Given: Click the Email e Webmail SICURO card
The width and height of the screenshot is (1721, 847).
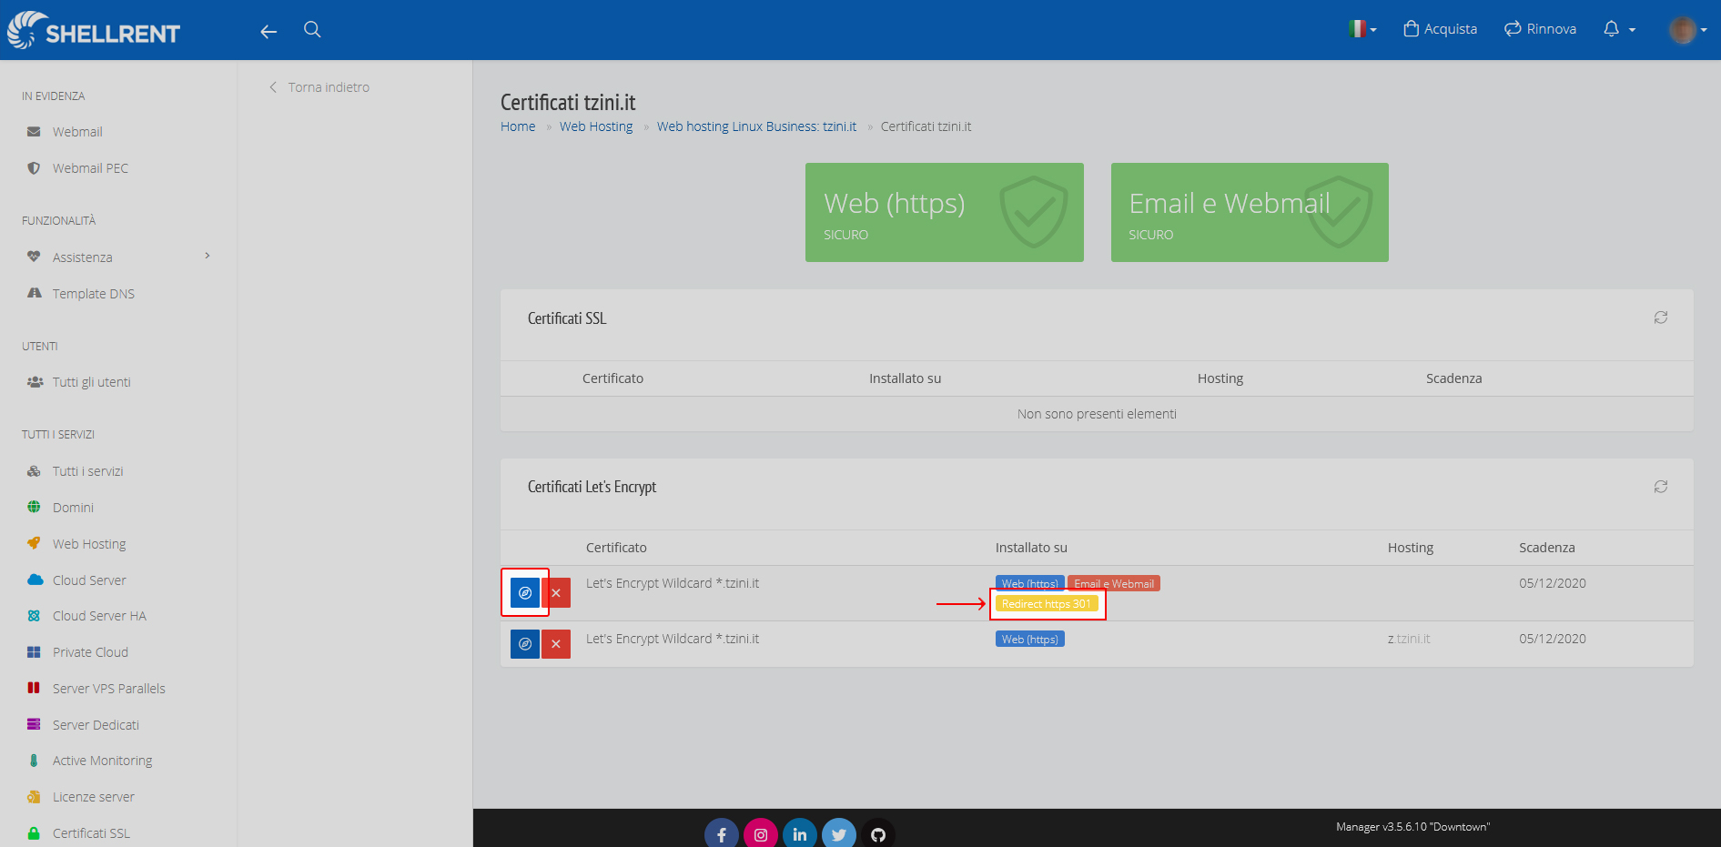Looking at the screenshot, I should (x=1250, y=212).
